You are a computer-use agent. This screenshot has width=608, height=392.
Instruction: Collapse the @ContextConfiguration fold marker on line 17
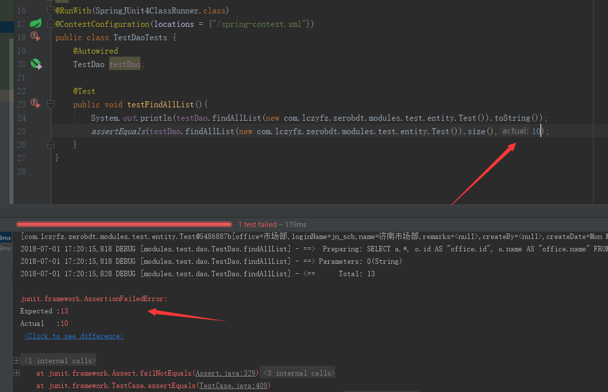click(51, 24)
